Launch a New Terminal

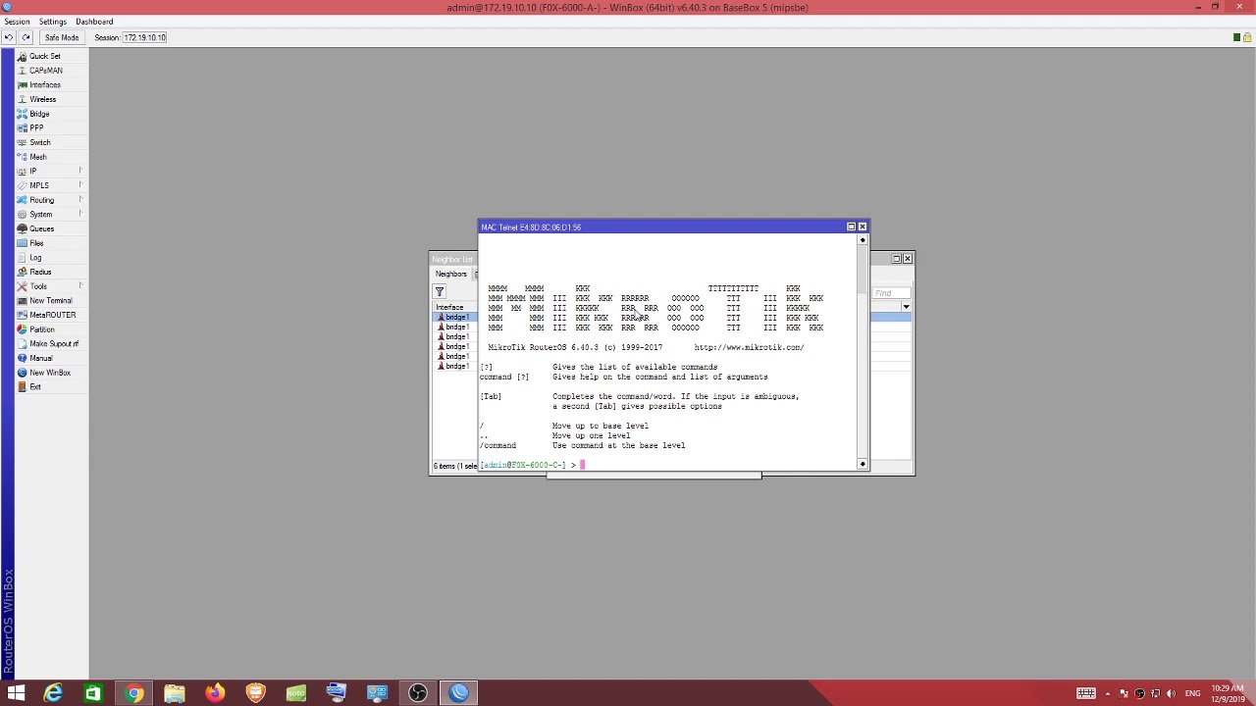tap(50, 300)
